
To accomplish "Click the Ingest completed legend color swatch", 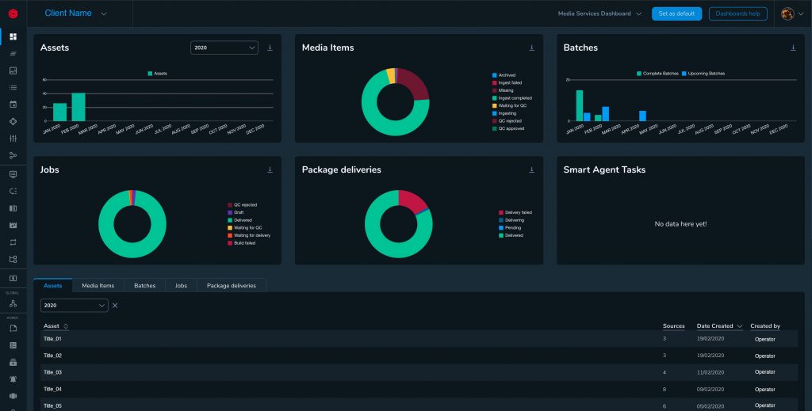I will tap(494, 98).
